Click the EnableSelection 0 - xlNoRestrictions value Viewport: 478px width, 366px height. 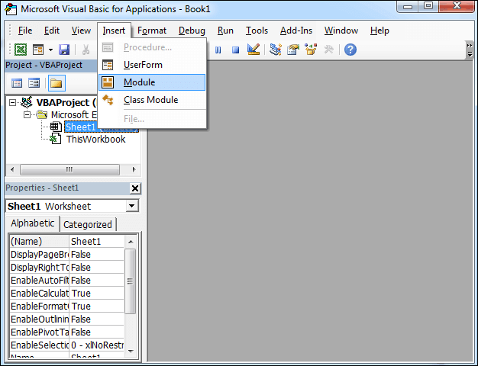pos(97,345)
